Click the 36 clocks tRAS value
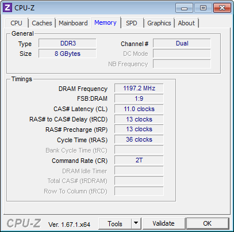The width and height of the screenshot is (234, 232). pos(139,139)
